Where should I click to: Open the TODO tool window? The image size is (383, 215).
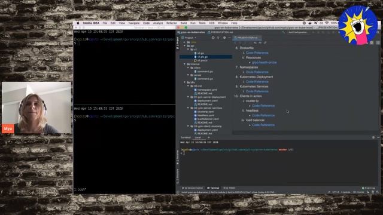click(229, 188)
